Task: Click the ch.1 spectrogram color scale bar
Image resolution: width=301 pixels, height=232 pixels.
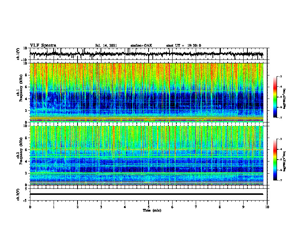Action: [x=275, y=97]
